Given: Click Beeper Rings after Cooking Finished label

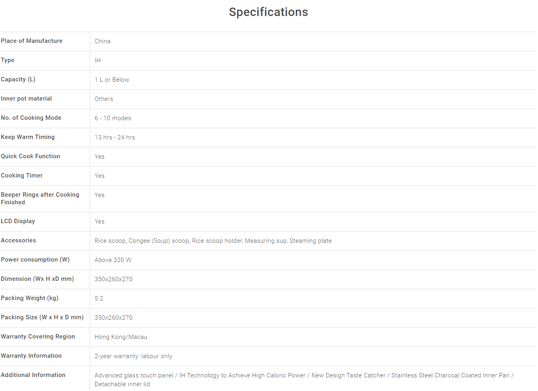Looking at the screenshot, I should point(40,198).
